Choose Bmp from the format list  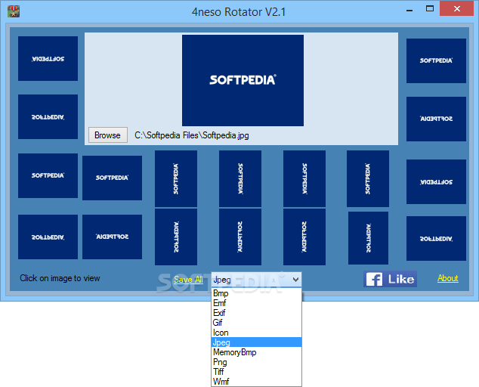[256, 293]
